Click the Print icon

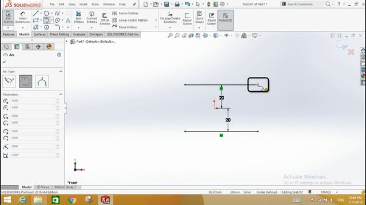(177, 4)
